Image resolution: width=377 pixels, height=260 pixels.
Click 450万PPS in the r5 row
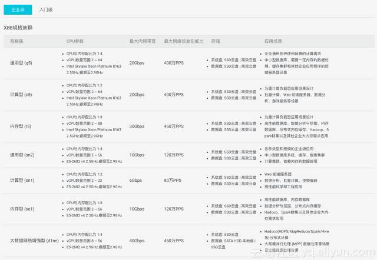click(x=174, y=126)
